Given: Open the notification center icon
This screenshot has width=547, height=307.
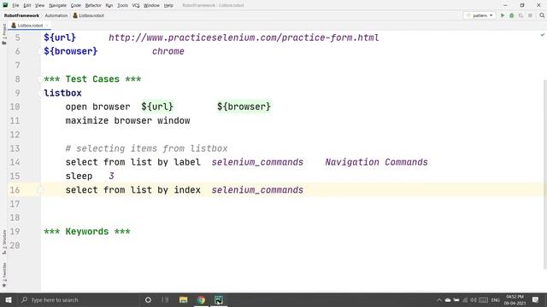Looking at the screenshot, I should [x=536, y=299].
